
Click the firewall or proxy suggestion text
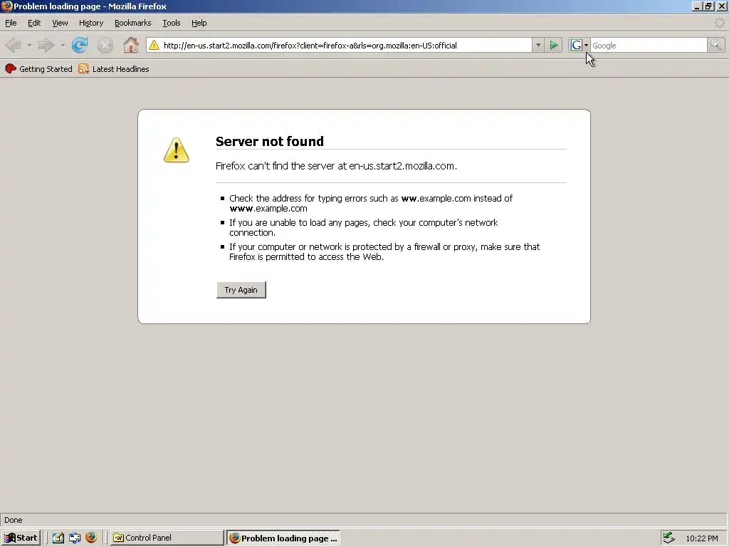(384, 251)
